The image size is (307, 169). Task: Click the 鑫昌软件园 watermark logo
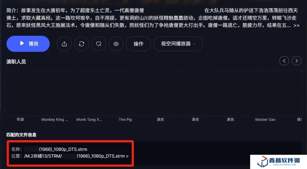tap(278, 162)
